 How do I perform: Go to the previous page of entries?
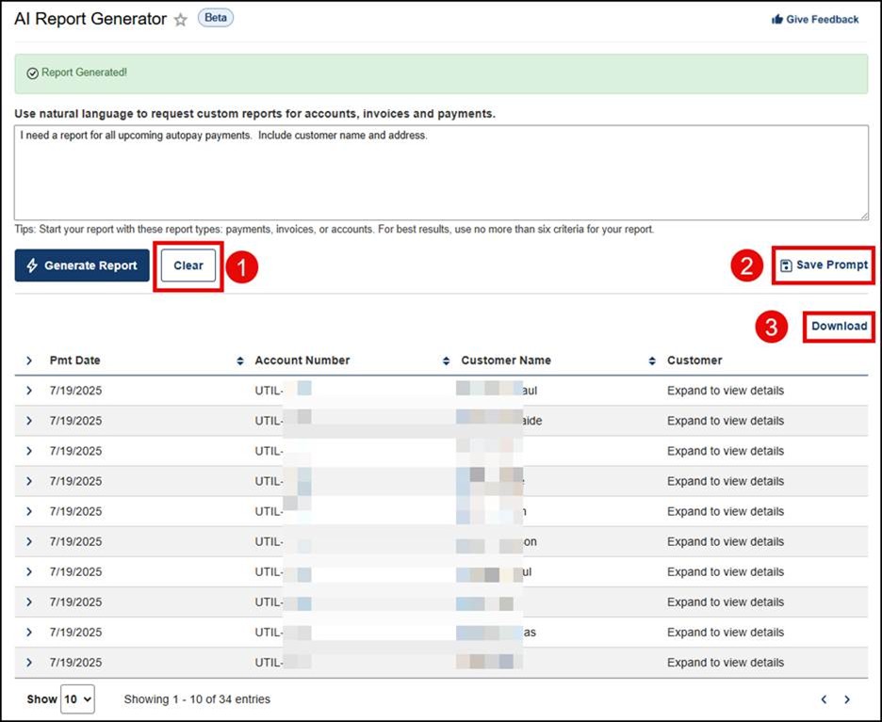point(825,699)
